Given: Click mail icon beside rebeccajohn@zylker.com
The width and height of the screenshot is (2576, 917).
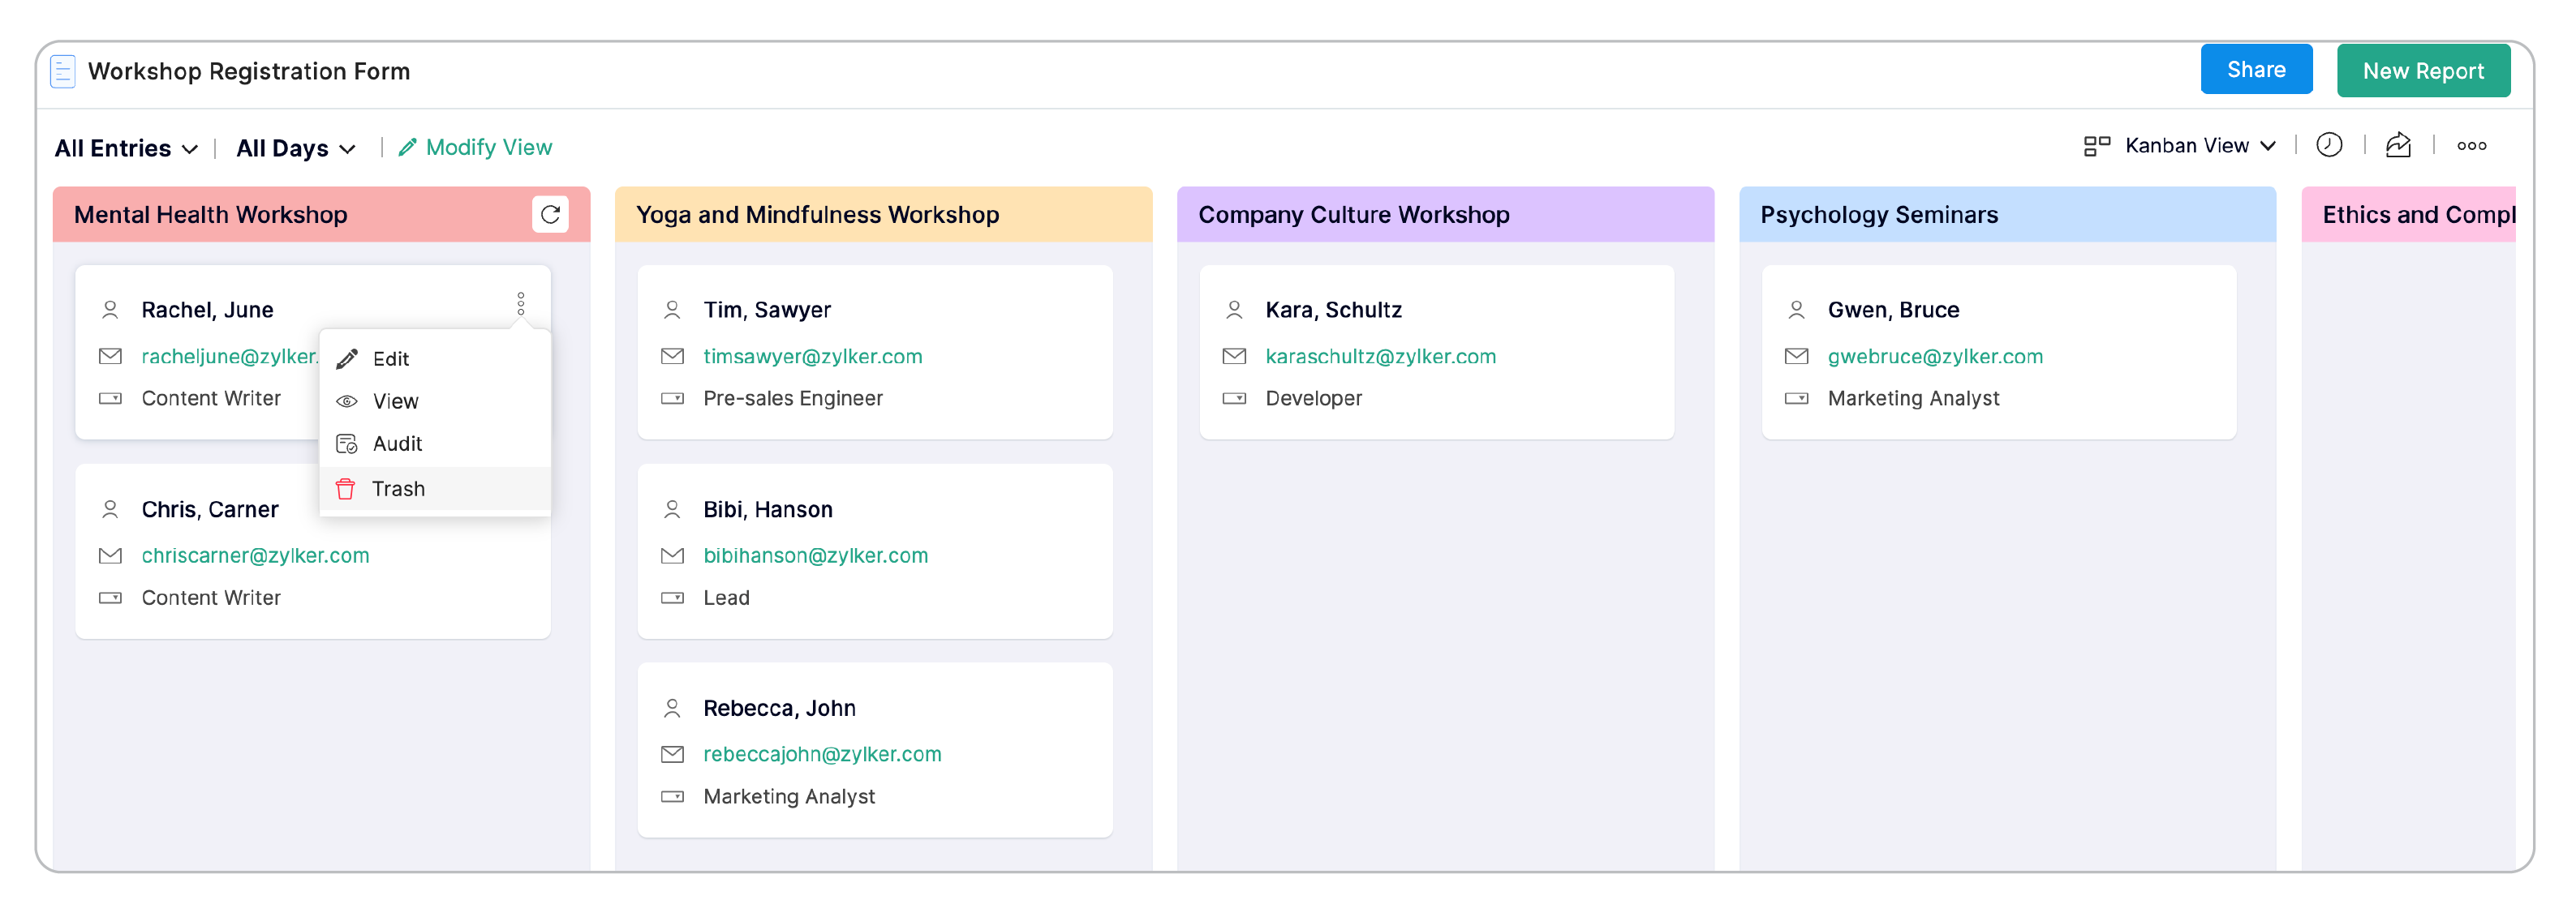Looking at the screenshot, I should coord(672,754).
